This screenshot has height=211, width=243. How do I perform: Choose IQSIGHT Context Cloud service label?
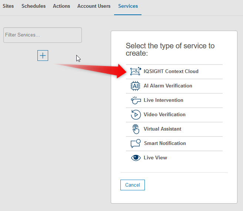point(171,71)
